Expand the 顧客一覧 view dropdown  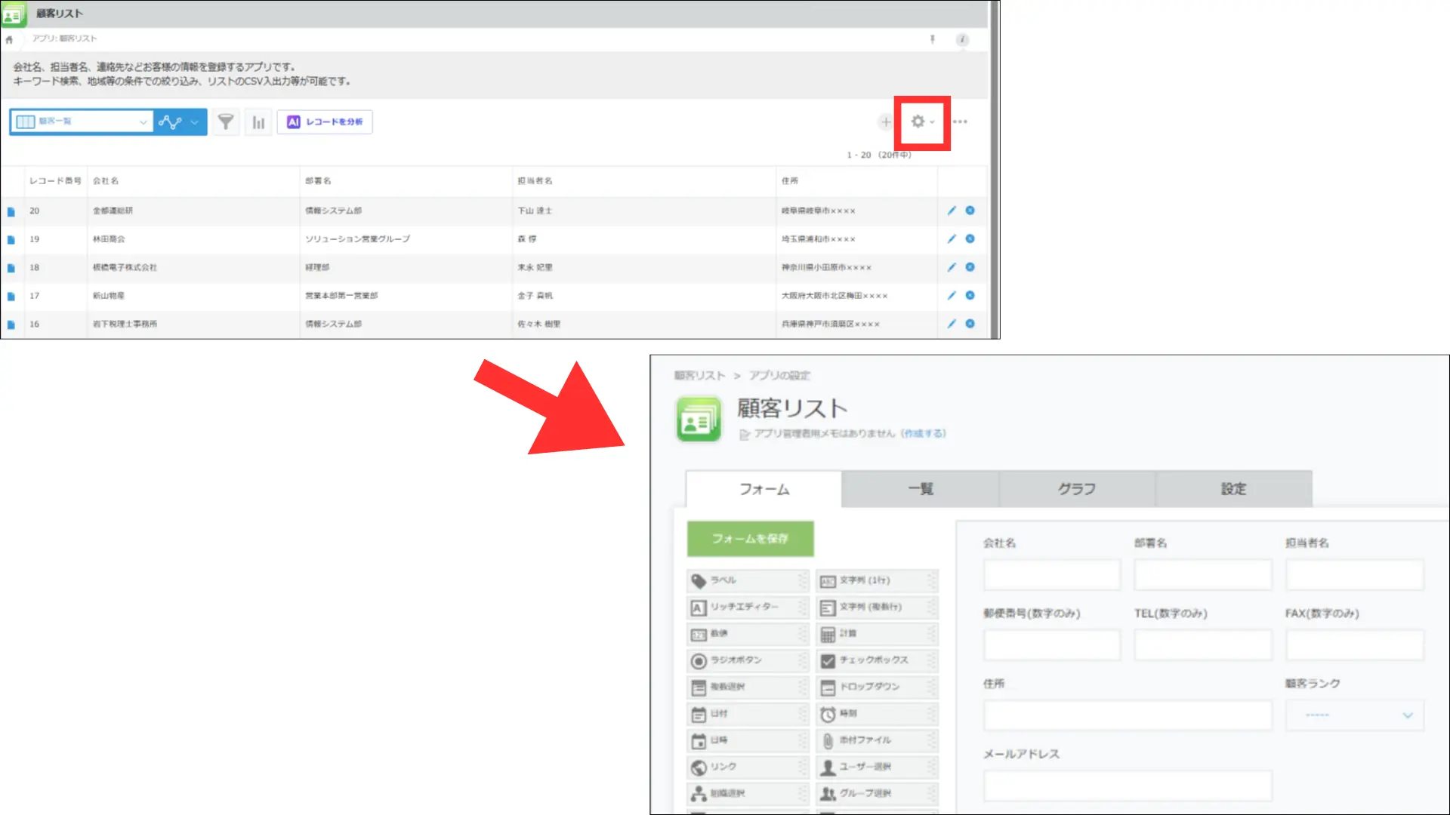143,121
